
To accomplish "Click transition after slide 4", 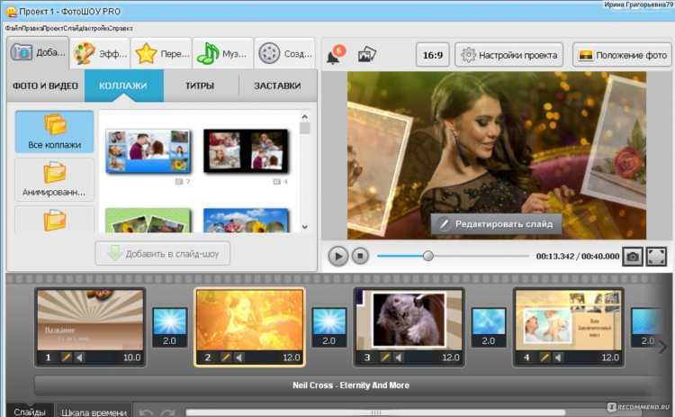I will click(645, 327).
